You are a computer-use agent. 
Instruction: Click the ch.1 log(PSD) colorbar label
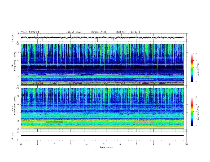pyautogui.click(x=198, y=69)
